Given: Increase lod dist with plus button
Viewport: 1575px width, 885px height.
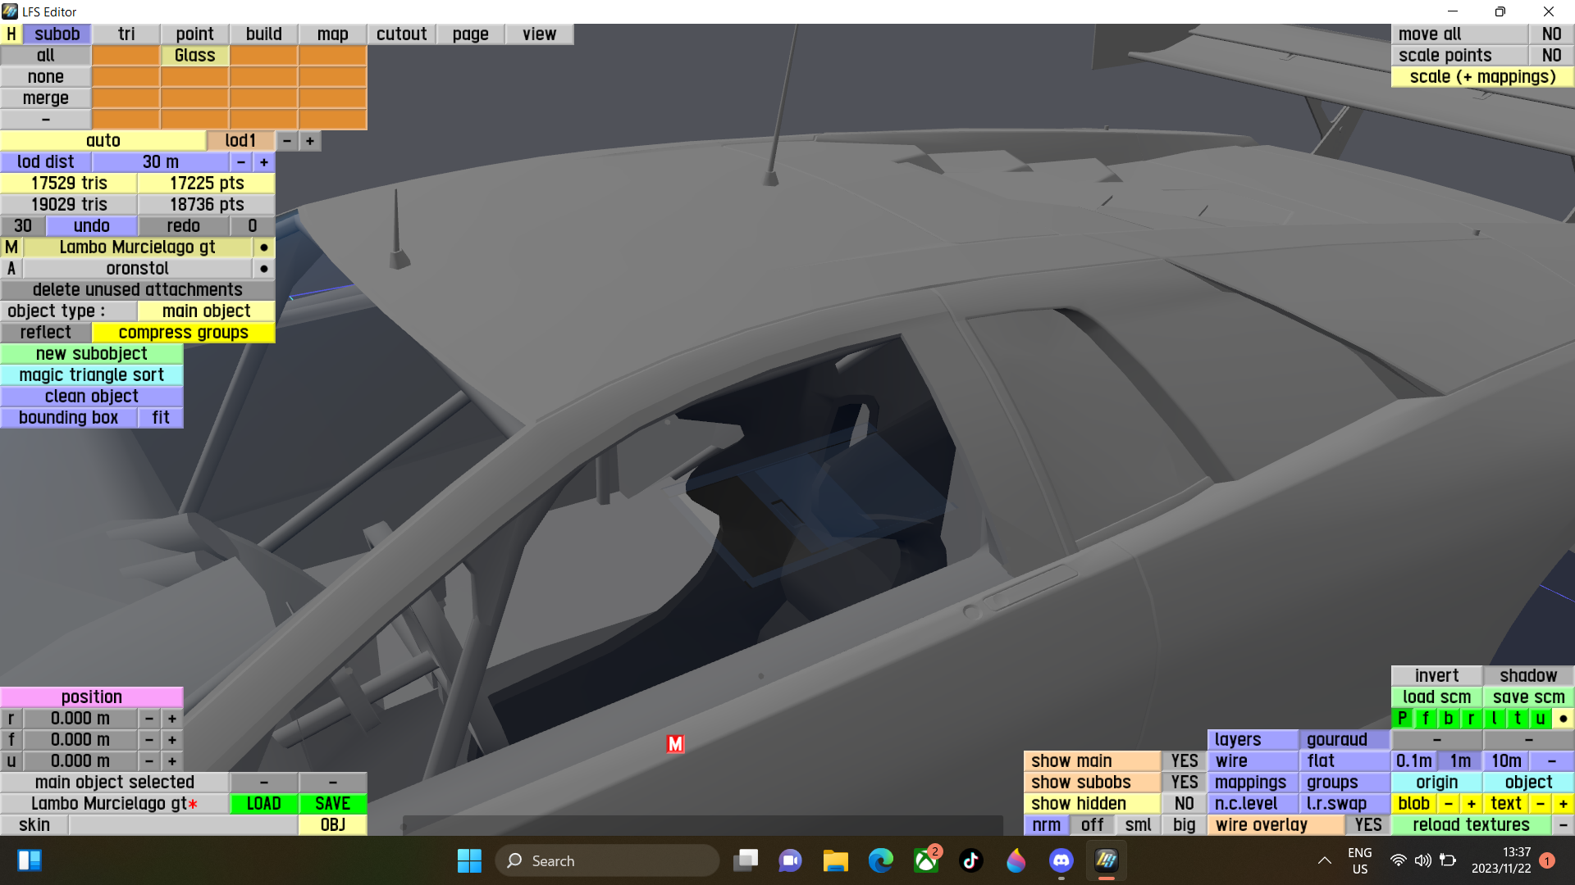Looking at the screenshot, I should 263,162.
